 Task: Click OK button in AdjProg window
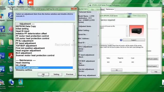[x=43, y=74]
